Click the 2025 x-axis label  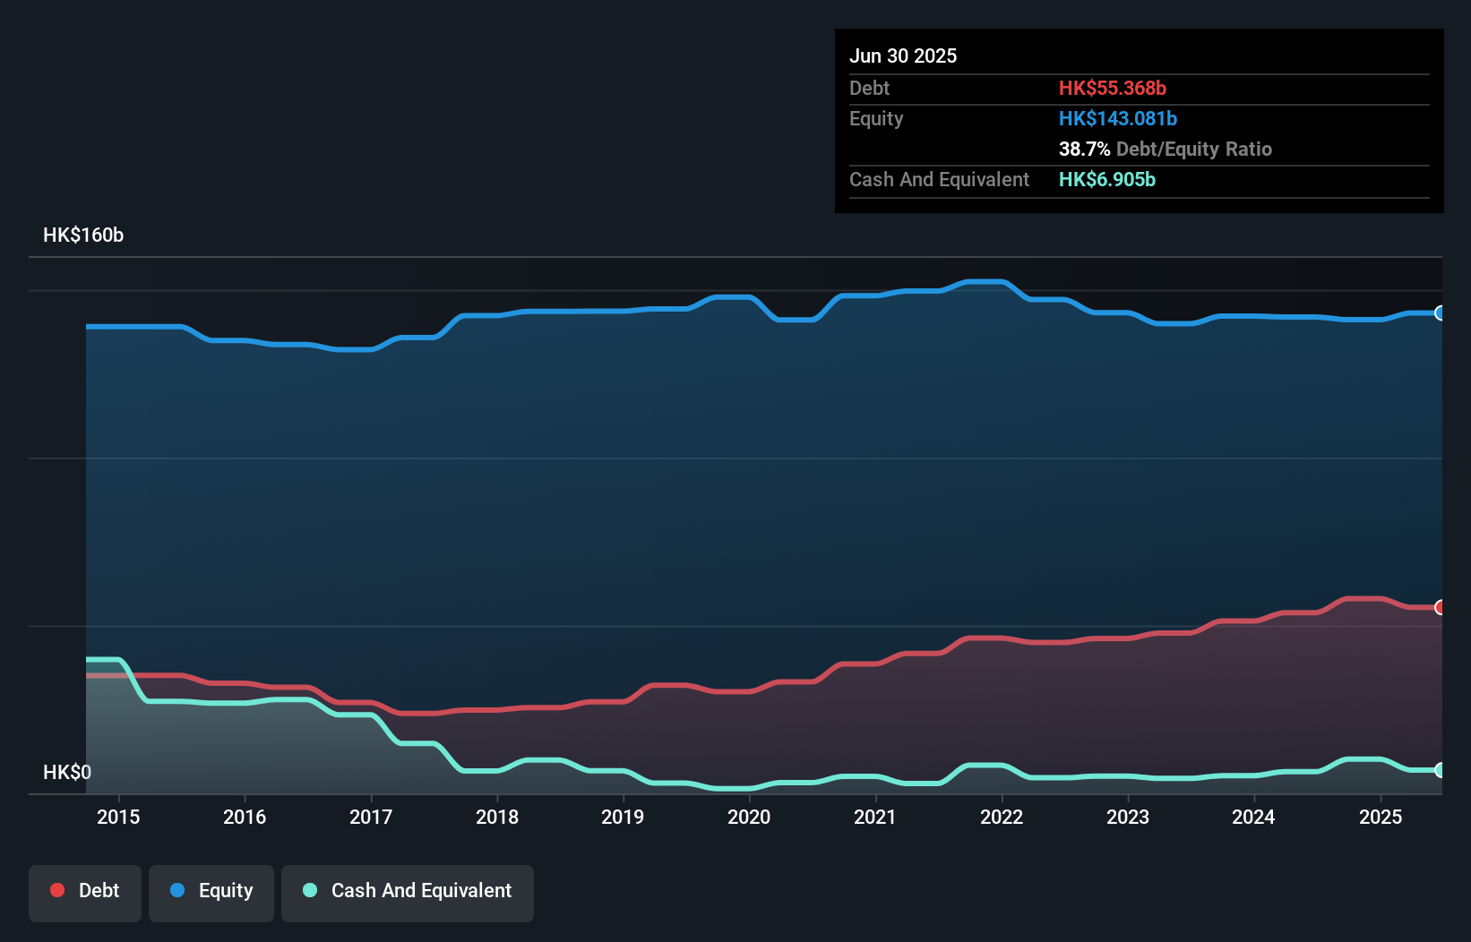[1381, 817]
